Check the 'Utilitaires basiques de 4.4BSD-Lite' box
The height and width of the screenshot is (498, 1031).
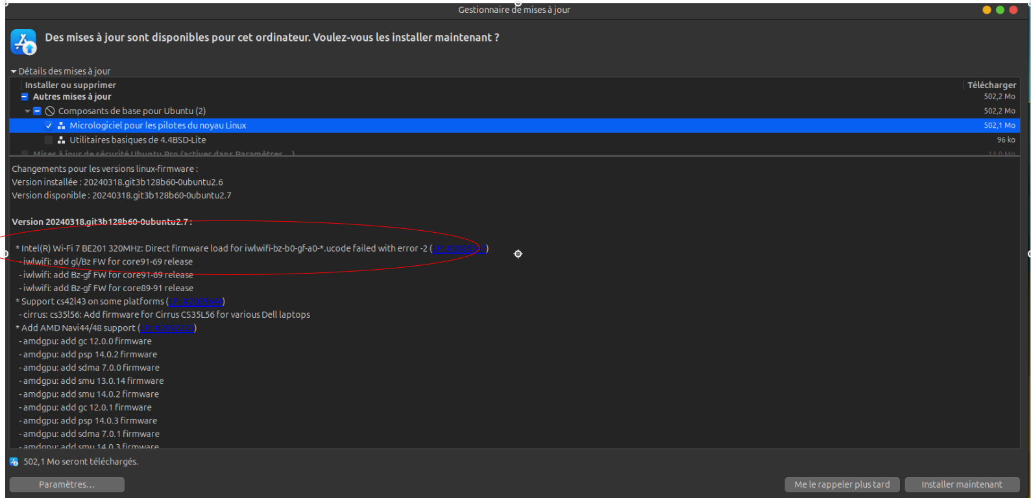(x=49, y=140)
